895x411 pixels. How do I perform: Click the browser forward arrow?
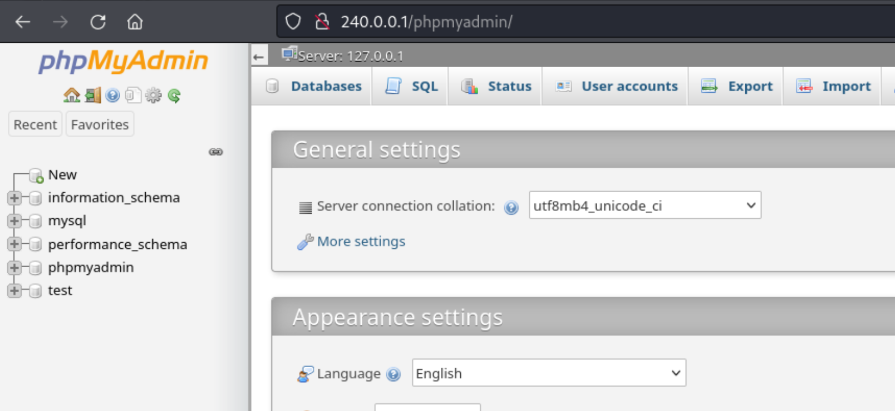coord(60,22)
